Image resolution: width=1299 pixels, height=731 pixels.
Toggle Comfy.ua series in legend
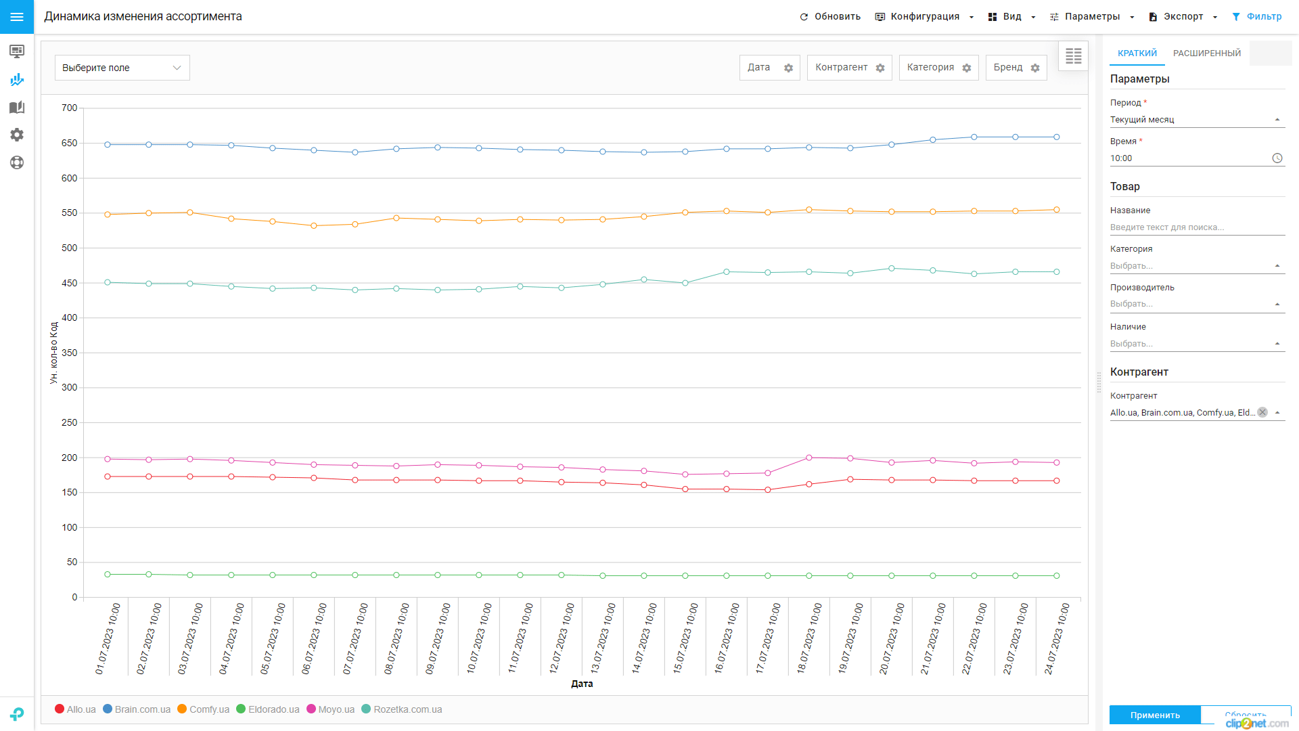[x=204, y=709]
